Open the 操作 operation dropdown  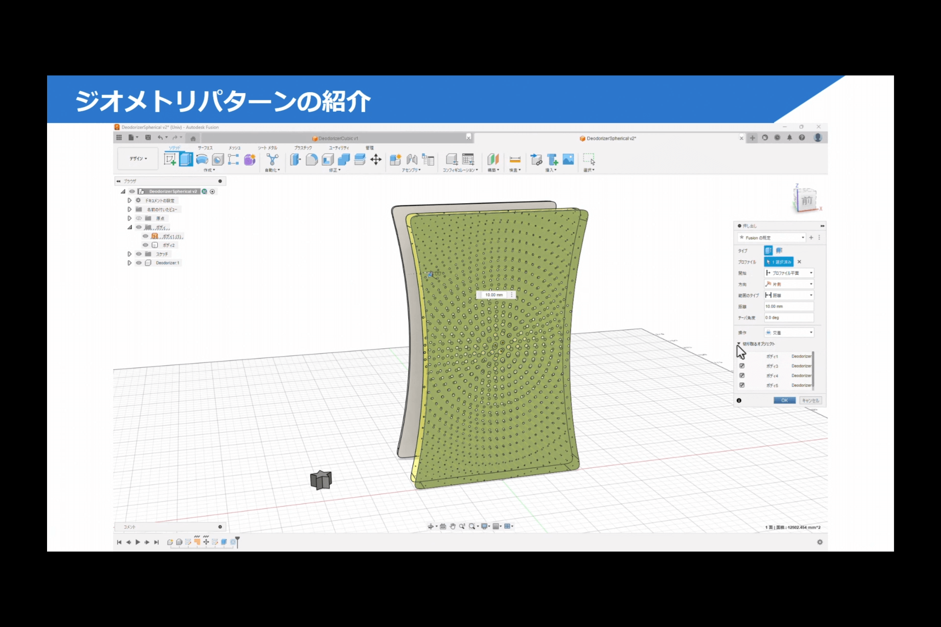click(x=789, y=333)
